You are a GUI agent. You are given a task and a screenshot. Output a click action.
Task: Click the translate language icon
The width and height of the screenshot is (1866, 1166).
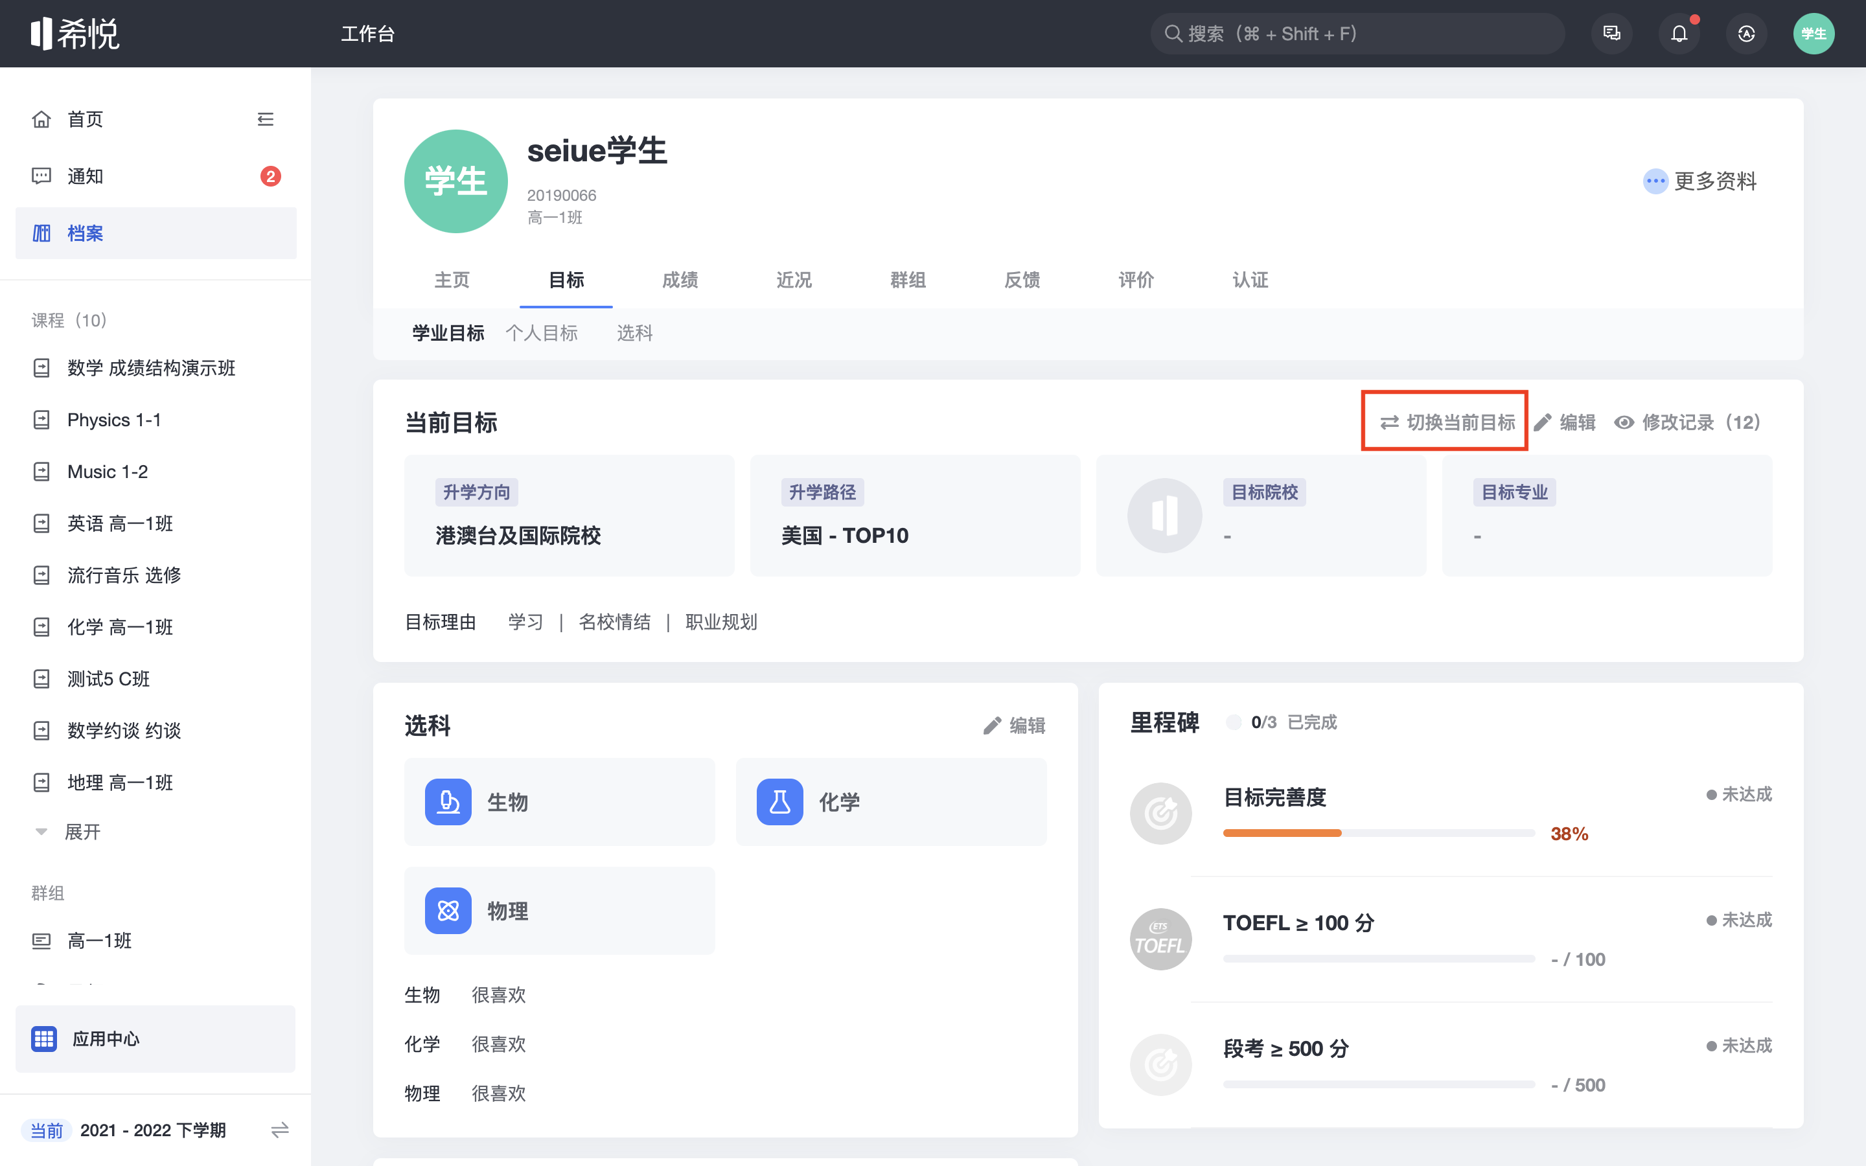1745,34
